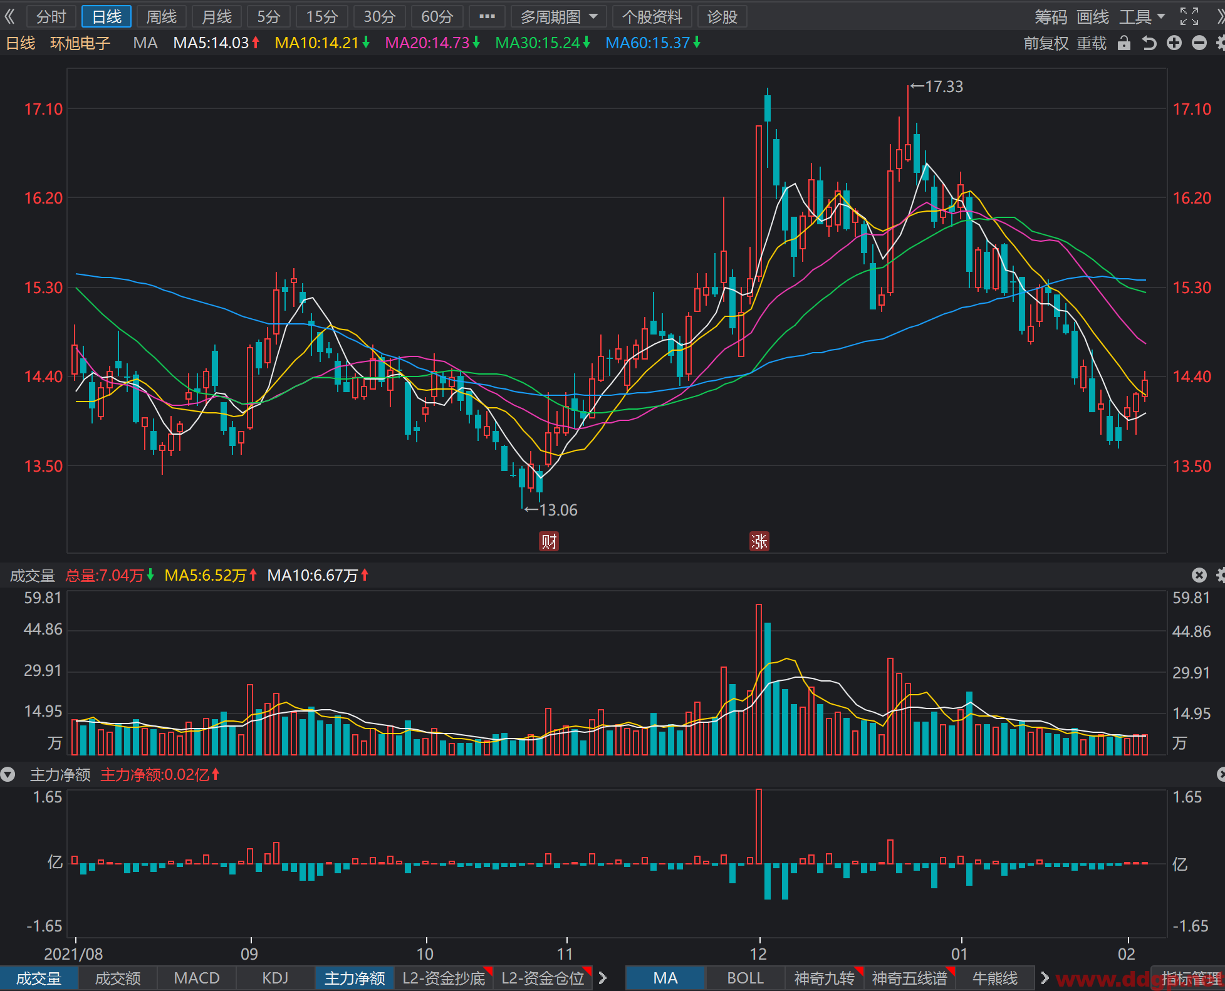Toggle the 筹码 chip distribution panel
This screenshot has height=991, width=1225.
pyautogui.click(x=1051, y=17)
